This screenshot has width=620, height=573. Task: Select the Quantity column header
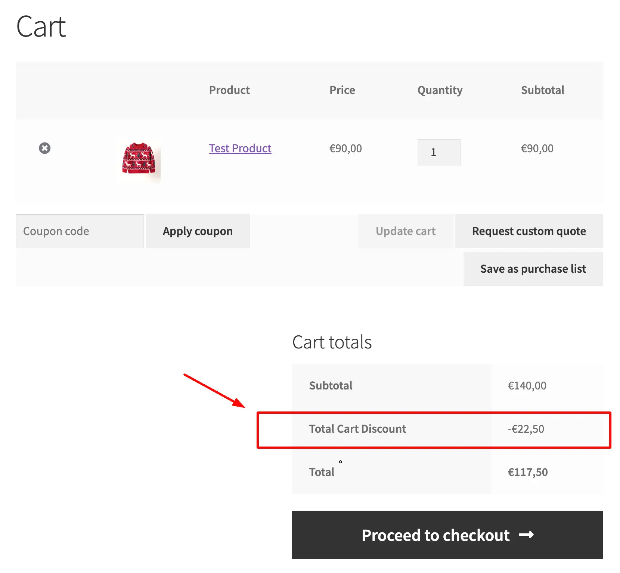[x=440, y=91]
